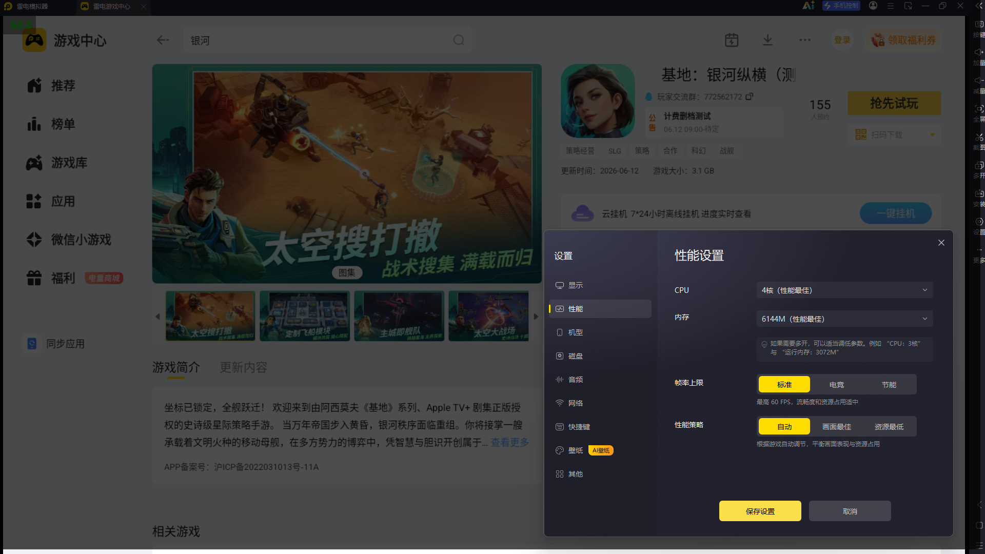Open 游戏库 game library in sidebar
This screenshot has height=554, width=985.
[57, 163]
